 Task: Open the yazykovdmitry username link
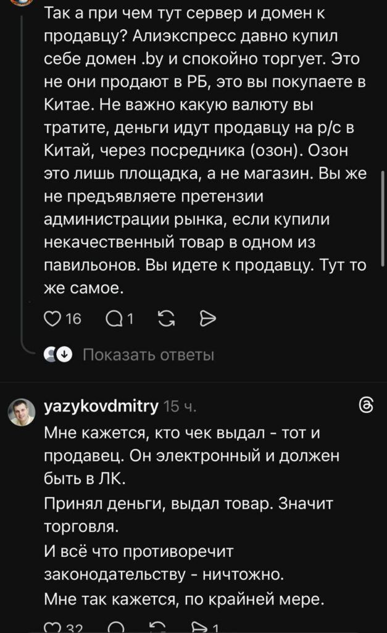point(102,406)
